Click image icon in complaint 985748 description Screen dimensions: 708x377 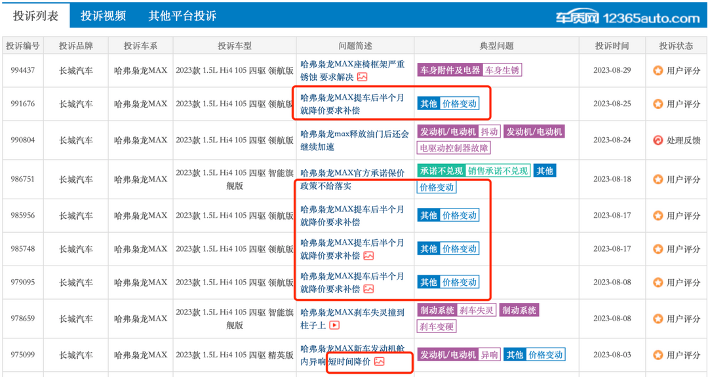[x=368, y=256]
